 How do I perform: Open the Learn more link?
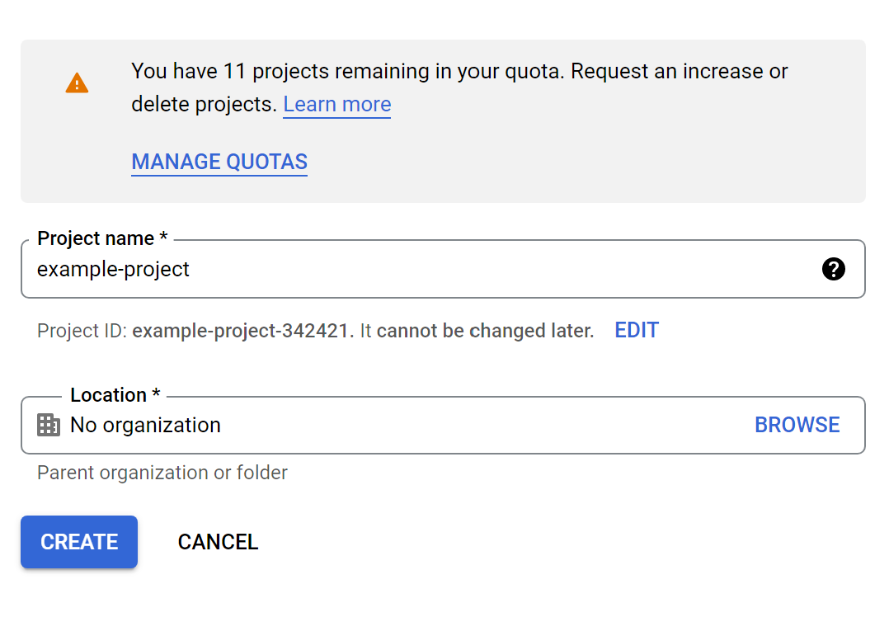click(x=336, y=104)
